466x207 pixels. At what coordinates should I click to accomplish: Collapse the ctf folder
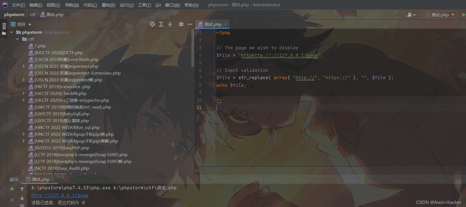(x=17, y=39)
